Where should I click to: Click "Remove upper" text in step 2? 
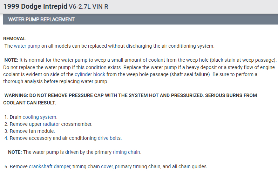[x=25, y=124]
